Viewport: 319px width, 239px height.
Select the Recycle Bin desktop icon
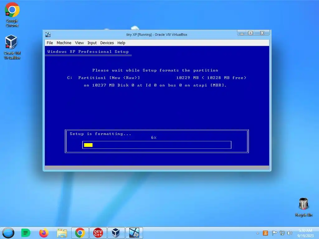point(303,207)
